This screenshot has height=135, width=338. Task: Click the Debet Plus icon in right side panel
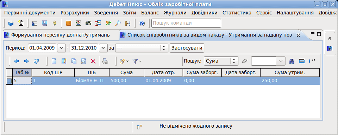tap(330, 48)
